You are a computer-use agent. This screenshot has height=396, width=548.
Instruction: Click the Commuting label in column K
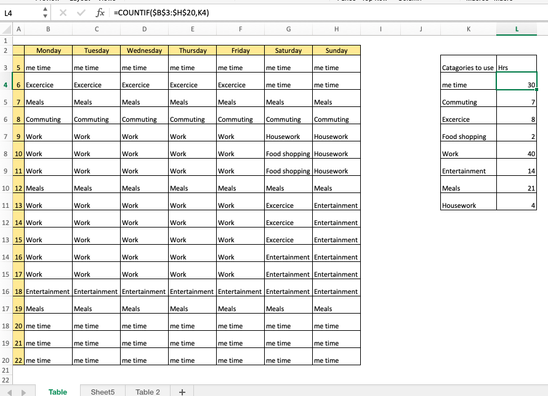(469, 98)
